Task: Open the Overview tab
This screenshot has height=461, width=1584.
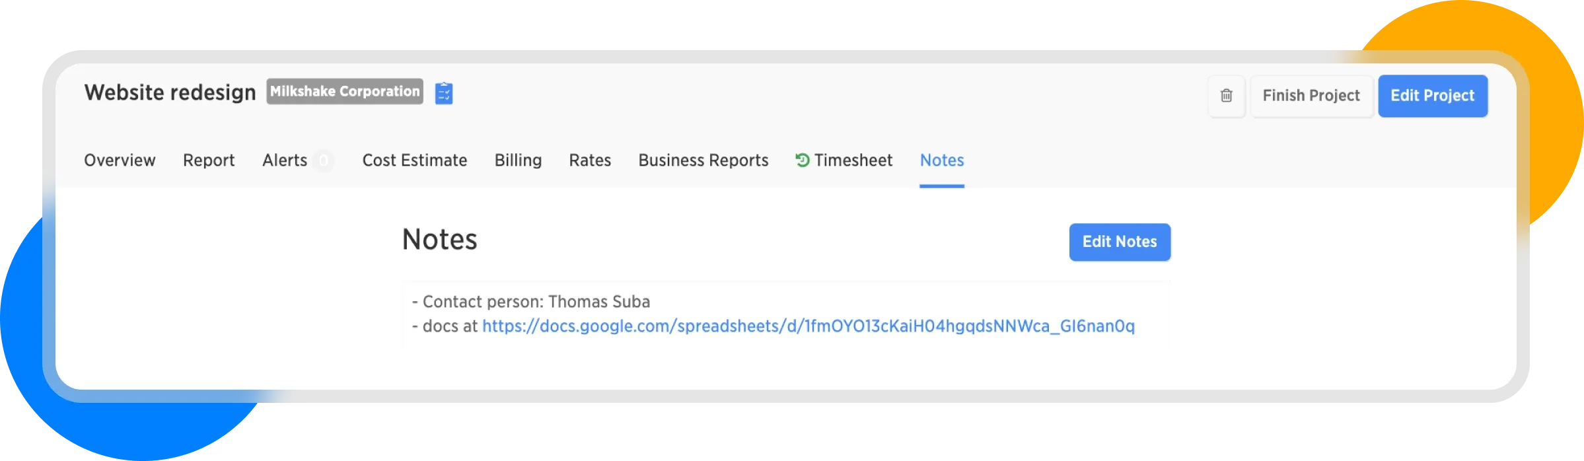Action: 120,160
